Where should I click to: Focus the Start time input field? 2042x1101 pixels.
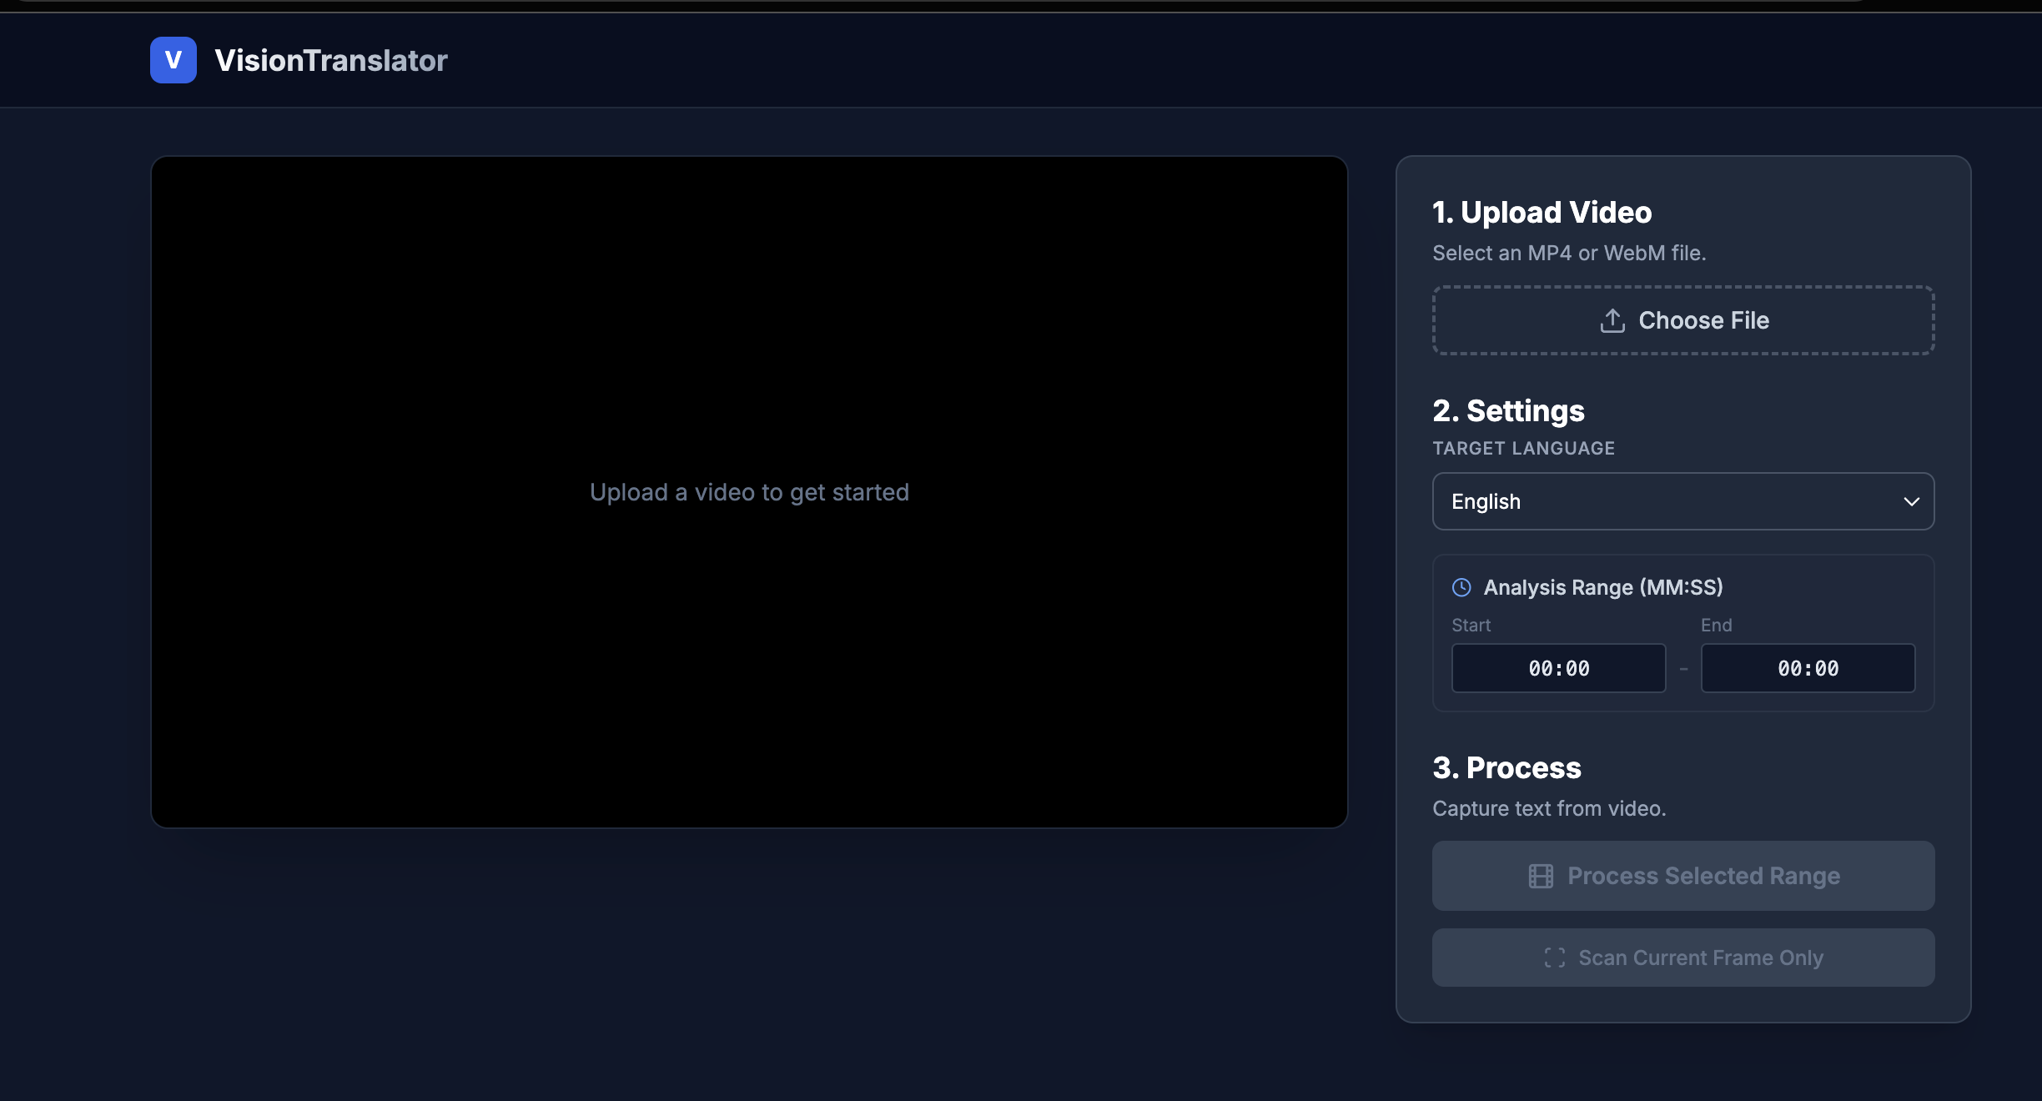coord(1558,668)
